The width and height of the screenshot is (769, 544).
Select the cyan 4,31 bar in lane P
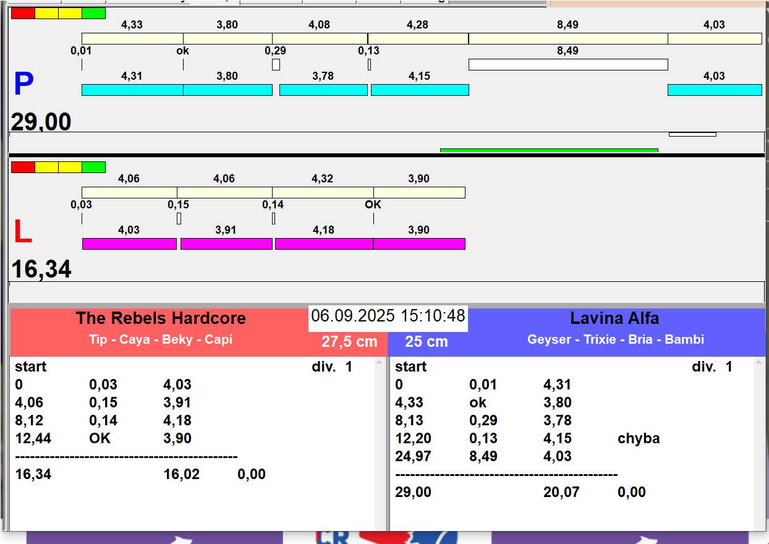pyautogui.click(x=132, y=90)
